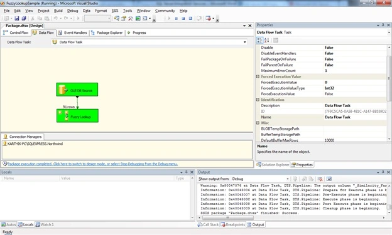Screen dimensions: 392x235
Task: Collapse the Forced Execution Value category
Action: tap(258, 76)
